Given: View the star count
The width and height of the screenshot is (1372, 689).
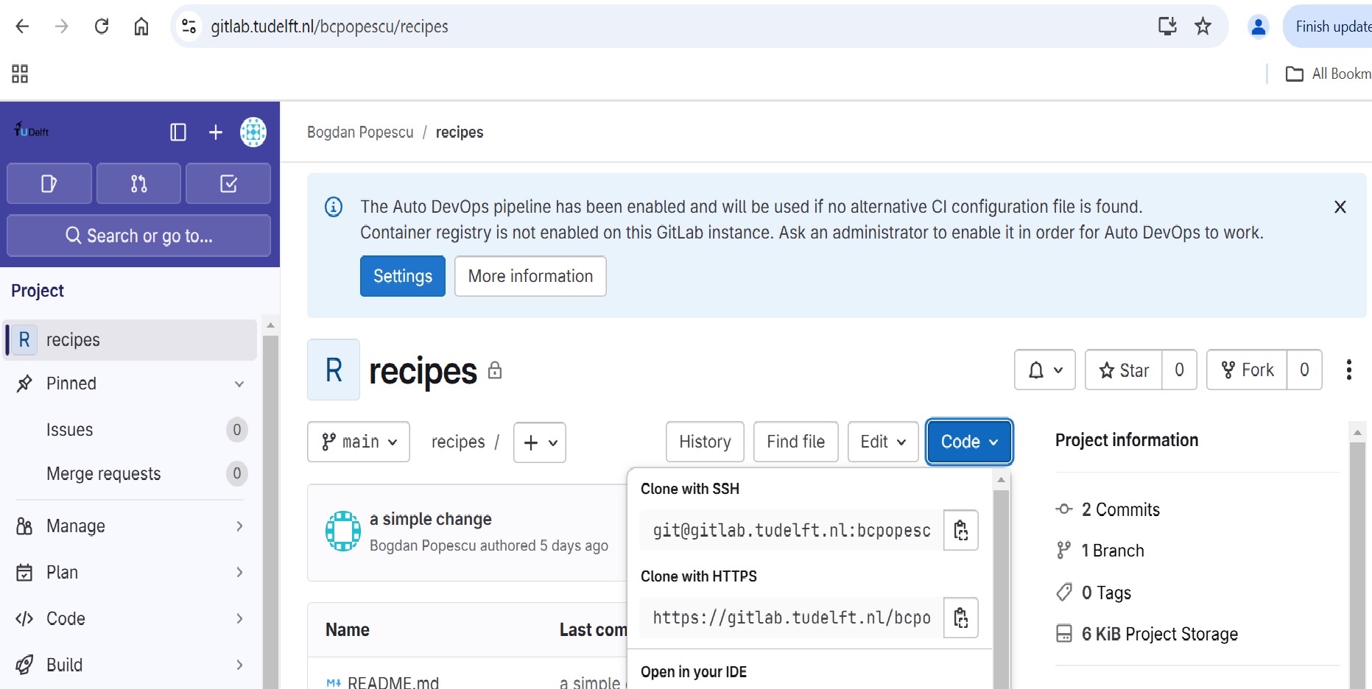Looking at the screenshot, I should click(x=1180, y=370).
